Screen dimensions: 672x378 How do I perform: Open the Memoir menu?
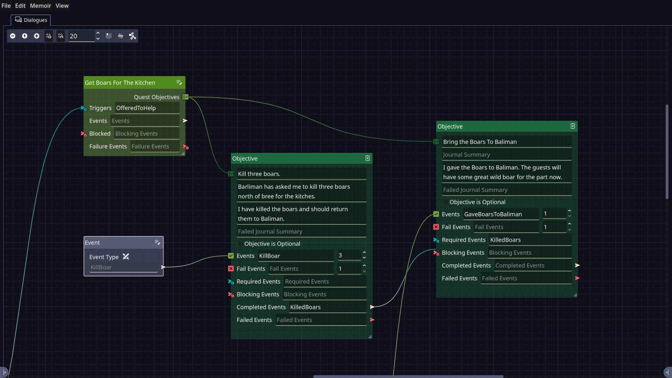click(x=41, y=6)
